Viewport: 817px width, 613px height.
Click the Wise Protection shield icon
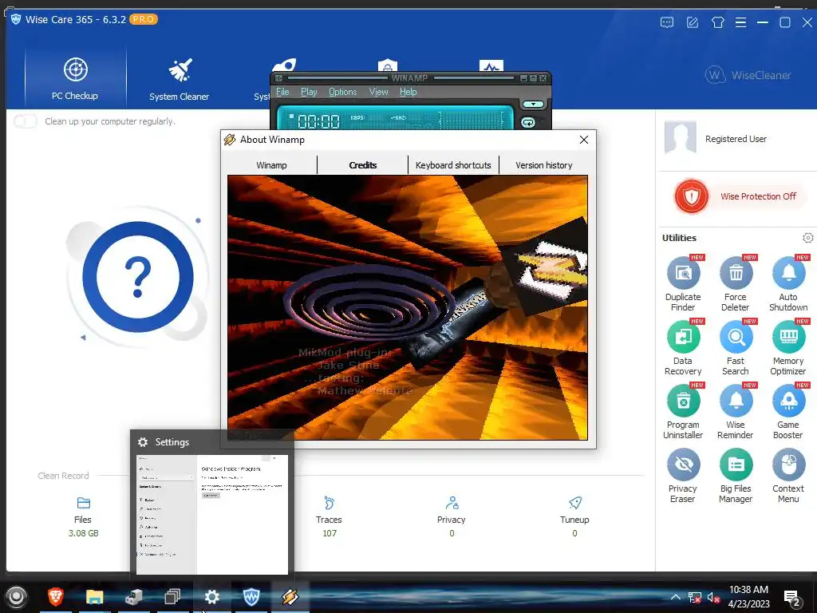click(x=692, y=196)
